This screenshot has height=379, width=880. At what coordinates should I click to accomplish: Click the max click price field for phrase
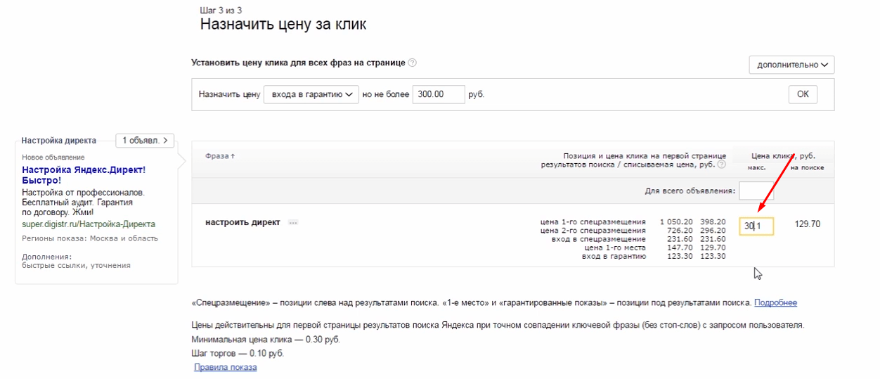pyautogui.click(x=756, y=226)
